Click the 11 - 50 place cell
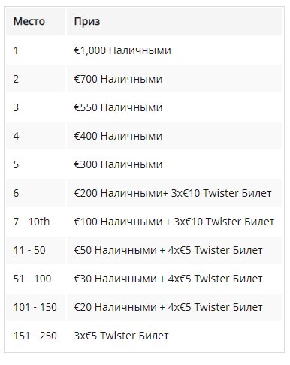Viewport: 290px width, 365px height. [35, 250]
